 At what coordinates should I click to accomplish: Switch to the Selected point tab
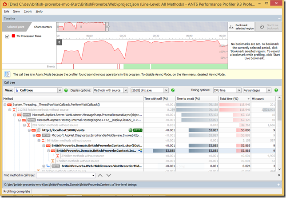(16, 27)
